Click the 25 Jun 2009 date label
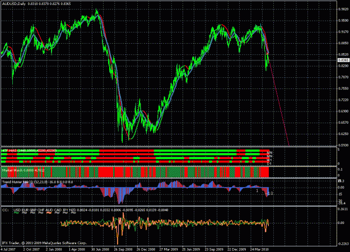Image resolution: width=350 pixels, height=252 pixels. click(191, 249)
